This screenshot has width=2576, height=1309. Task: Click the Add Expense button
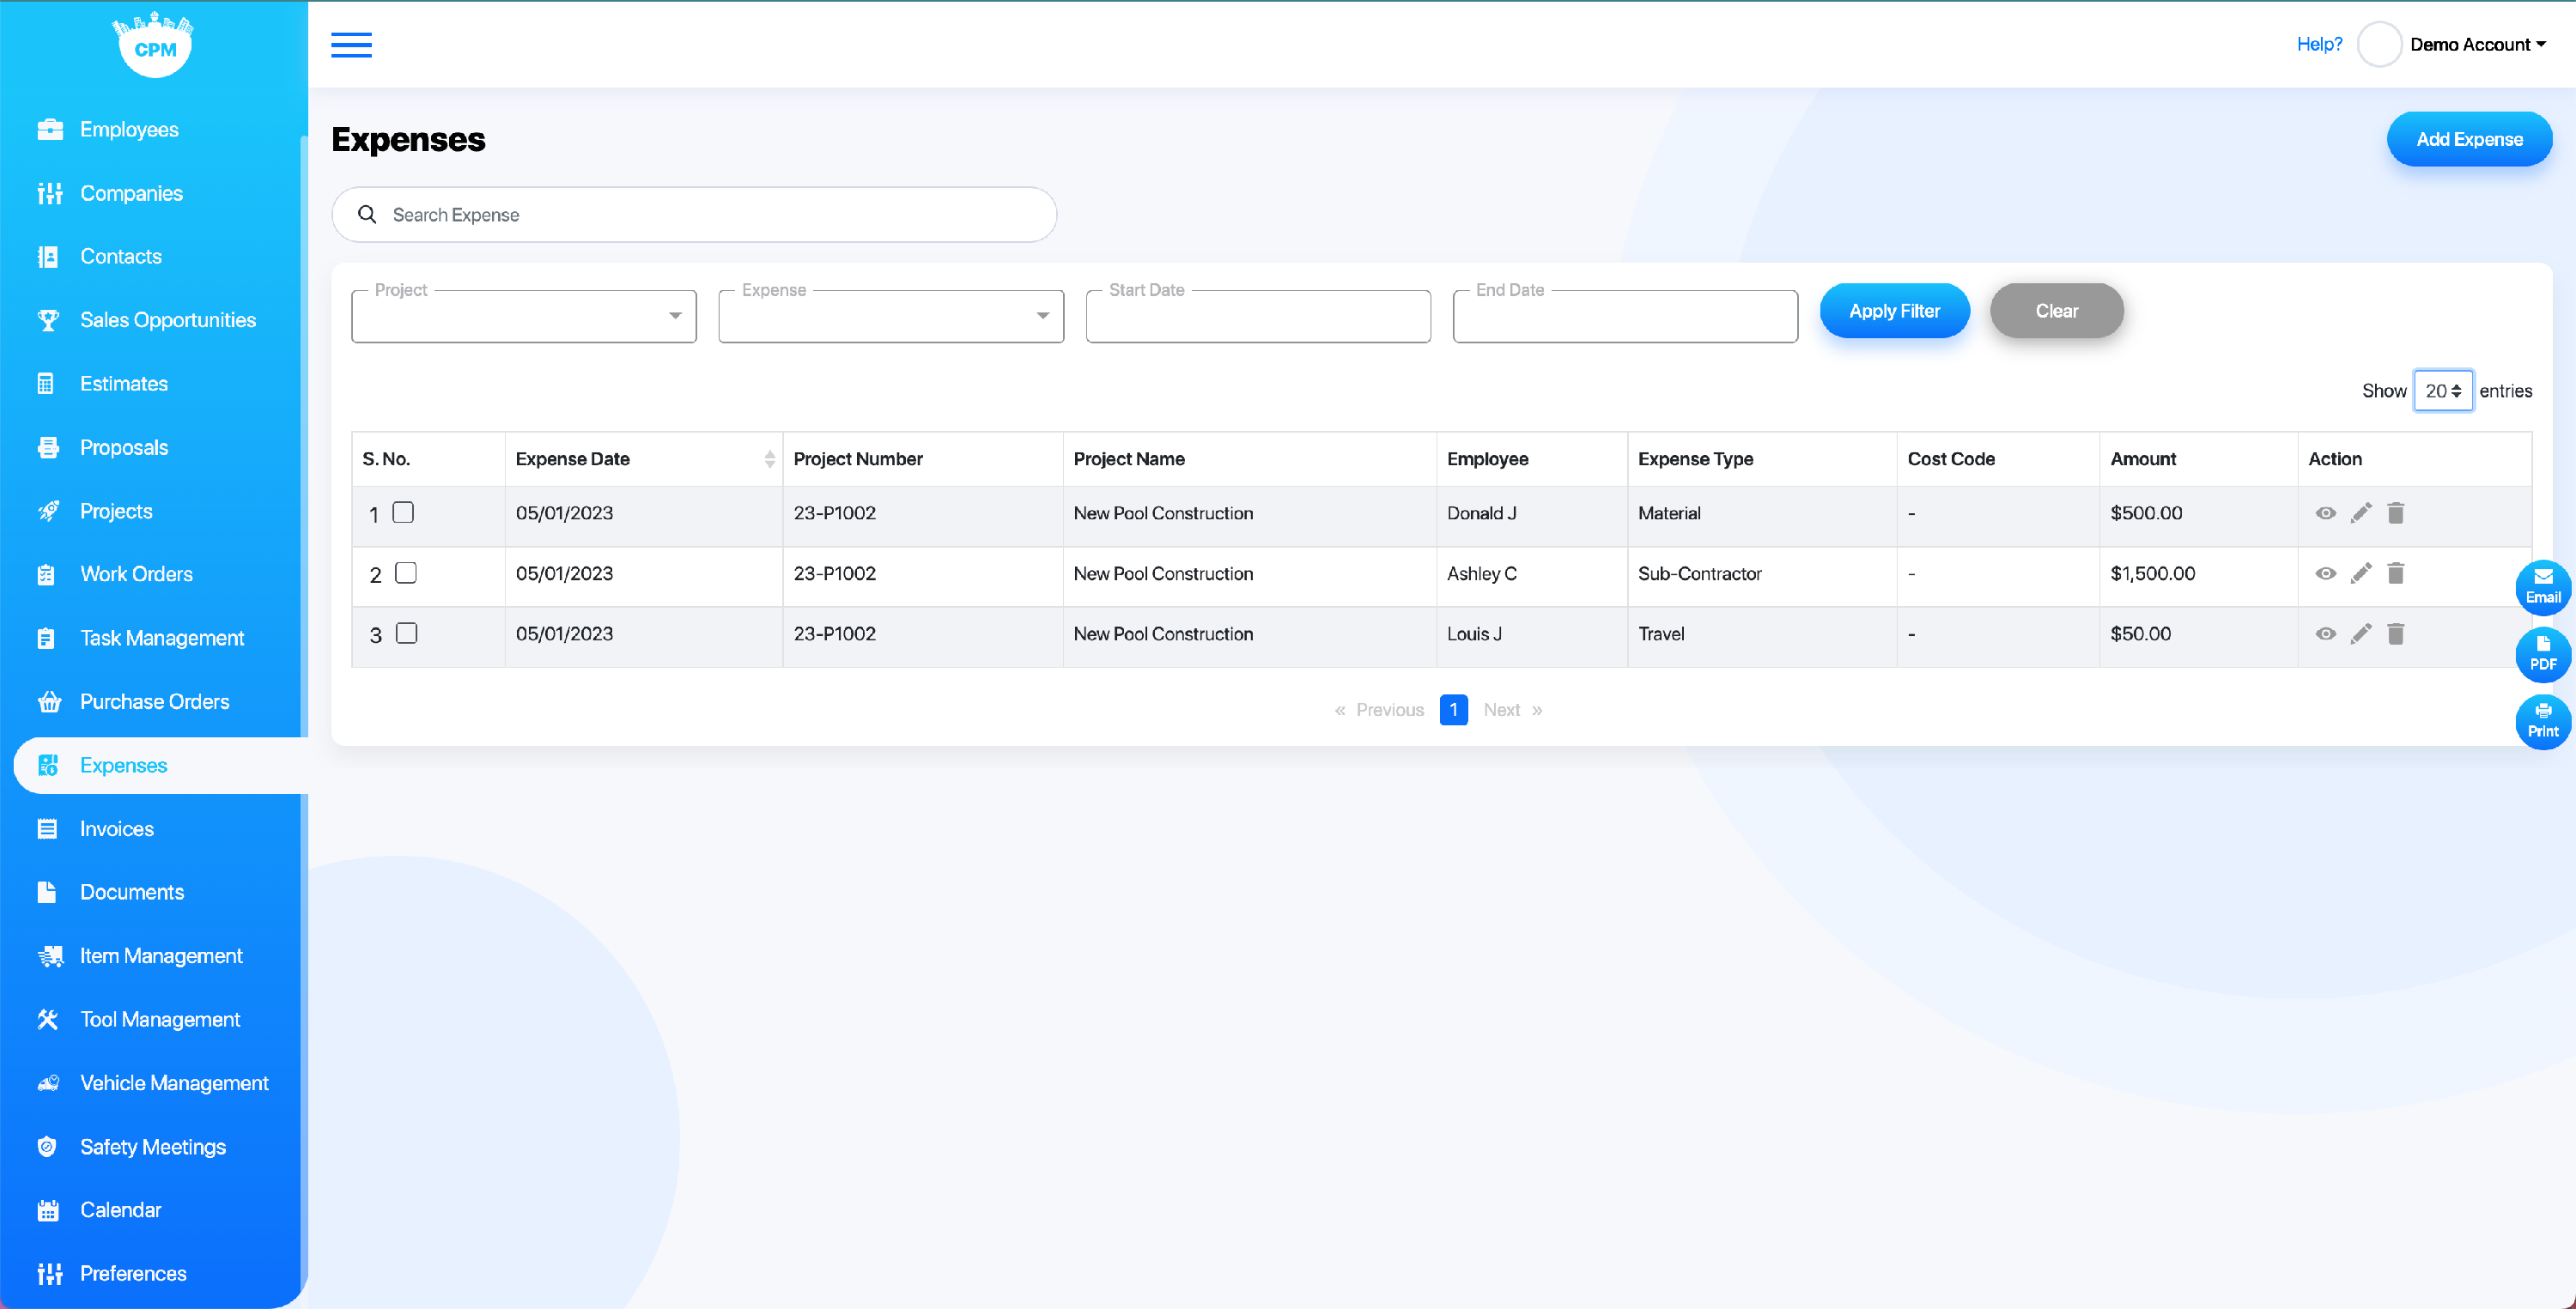click(2469, 139)
